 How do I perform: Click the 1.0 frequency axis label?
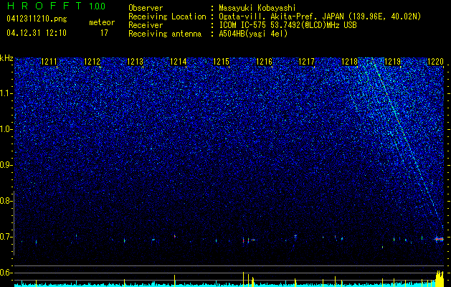coord(6,129)
